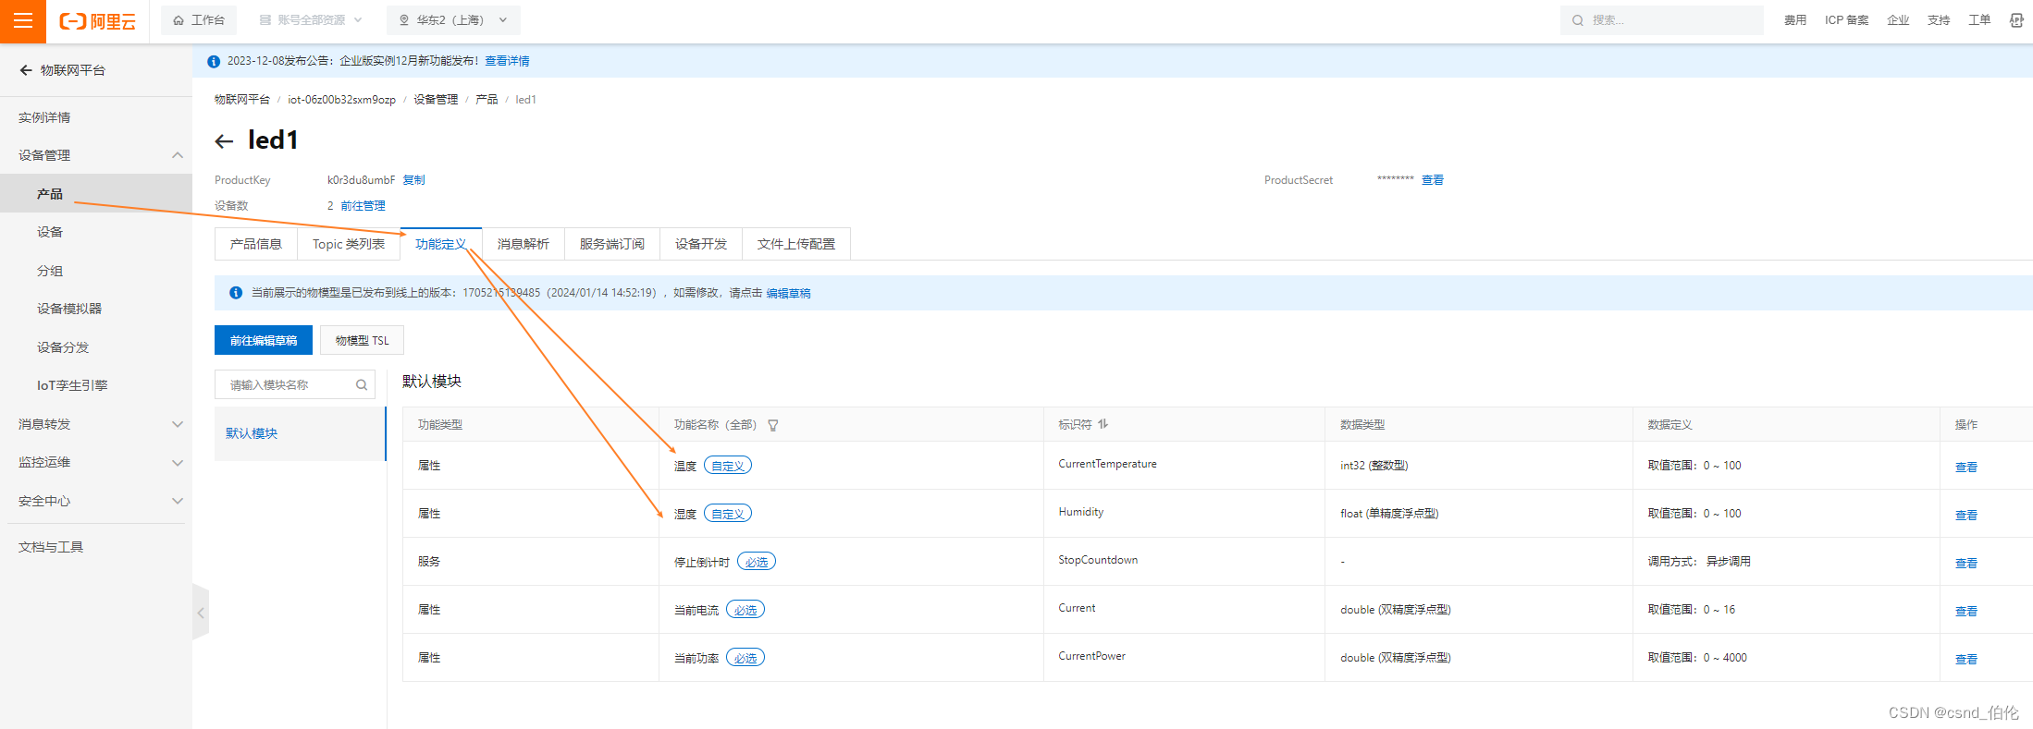2033x729 pixels.
Task: Open the 功能名称 filter funnel icon
Action: click(773, 425)
